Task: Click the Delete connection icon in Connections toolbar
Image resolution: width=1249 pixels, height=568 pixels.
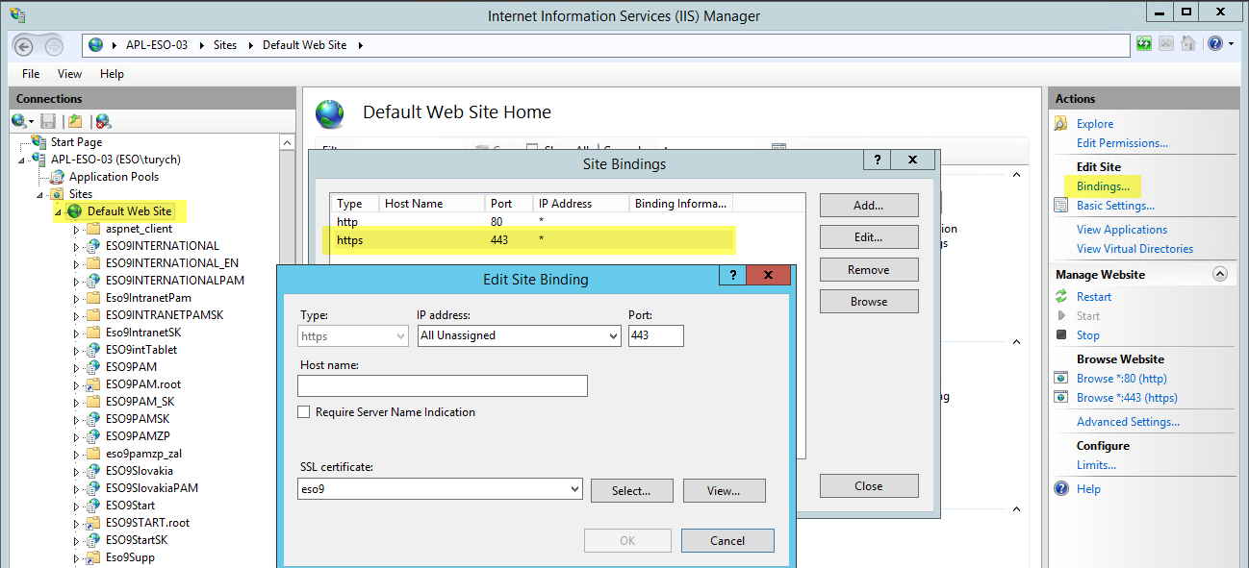Action: click(103, 121)
